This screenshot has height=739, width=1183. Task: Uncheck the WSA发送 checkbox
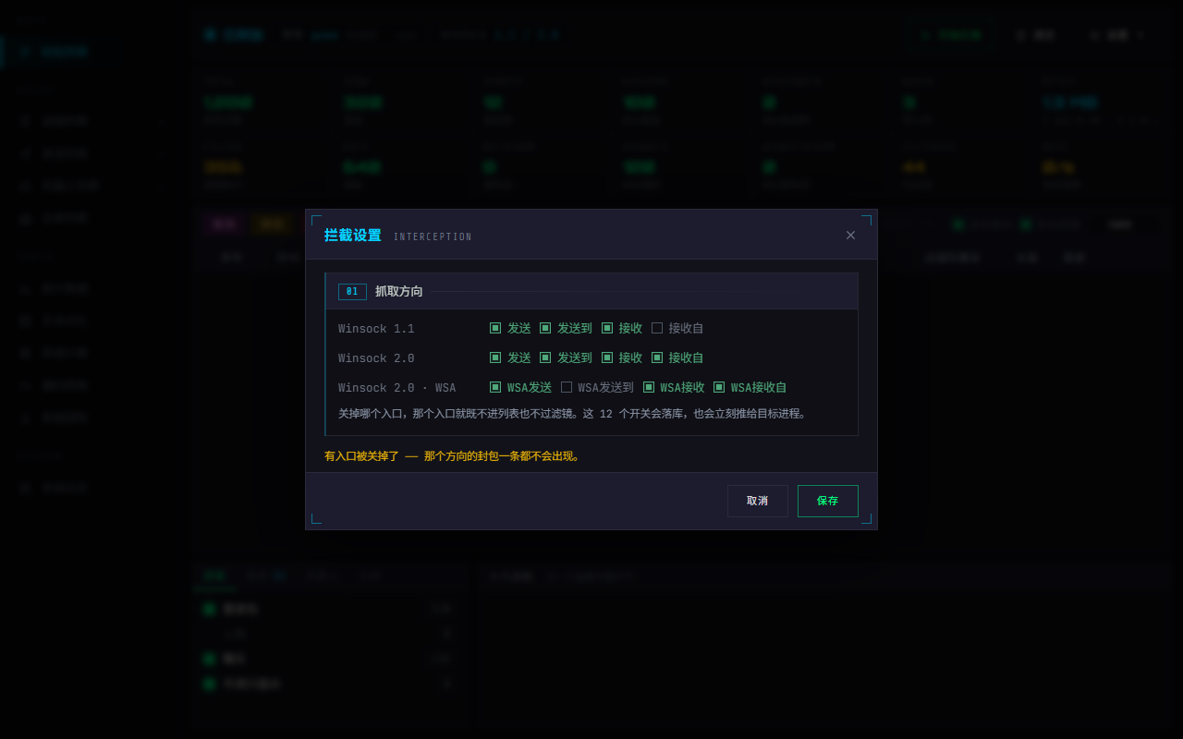[x=495, y=387]
